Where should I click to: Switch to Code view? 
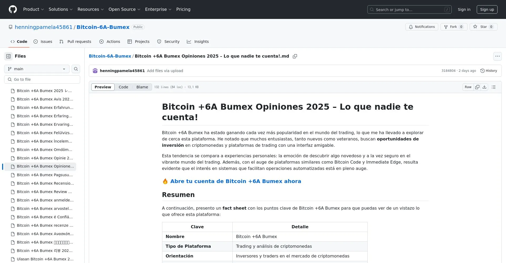[x=123, y=87]
